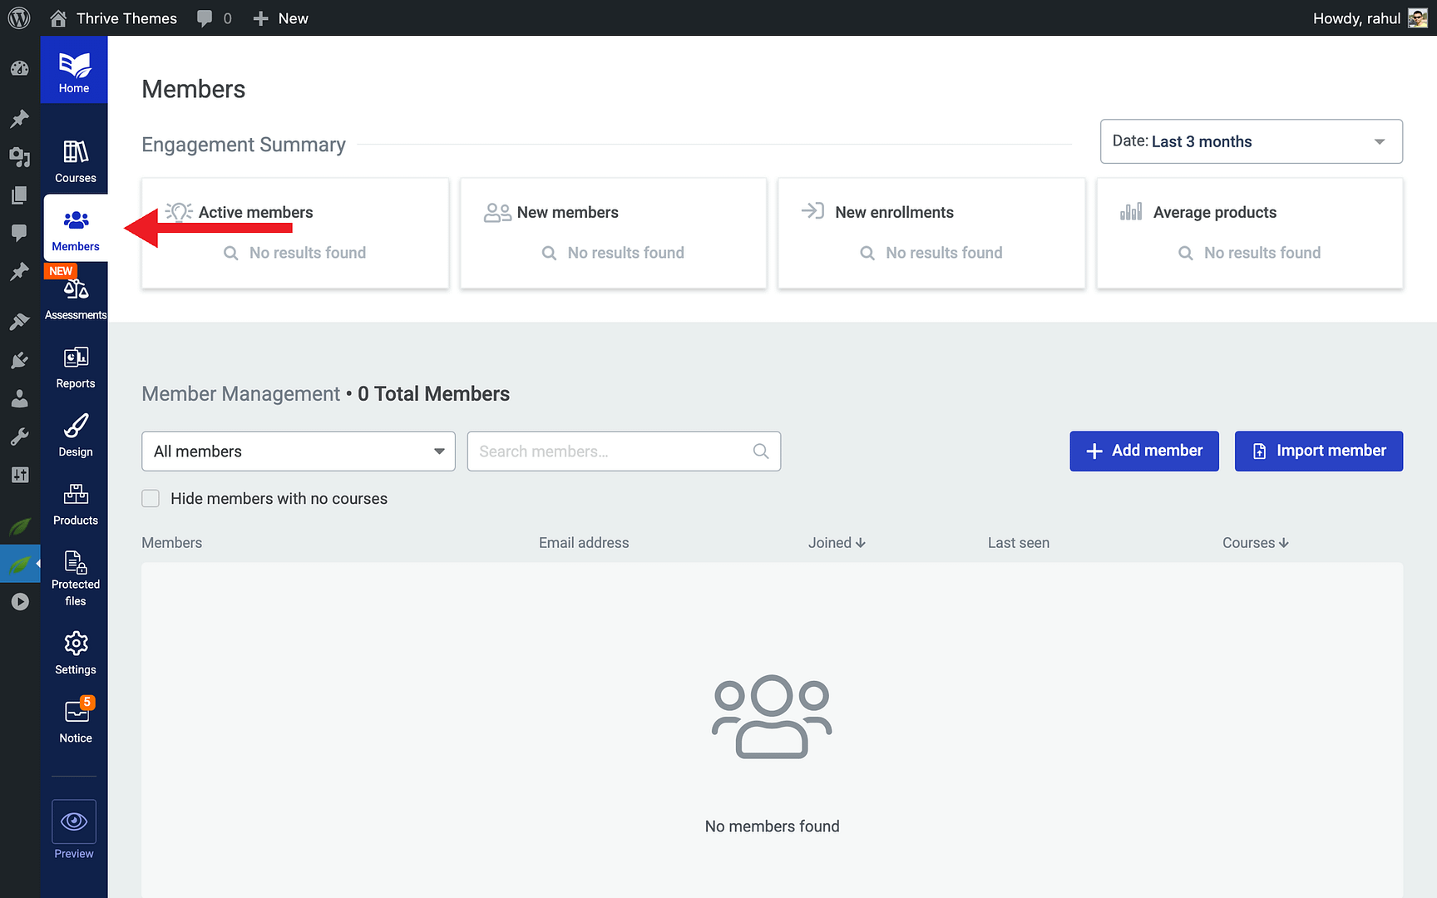Open the WordPress Dashboard speedometer icon
The image size is (1437, 898).
point(20,69)
